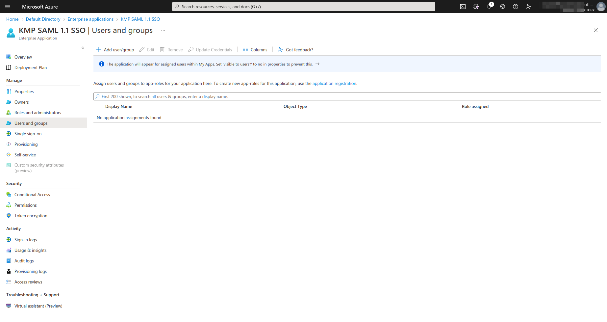The image size is (607, 322).
Task: Click the KMP SAML enterprise application icon
Action: [11, 33]
